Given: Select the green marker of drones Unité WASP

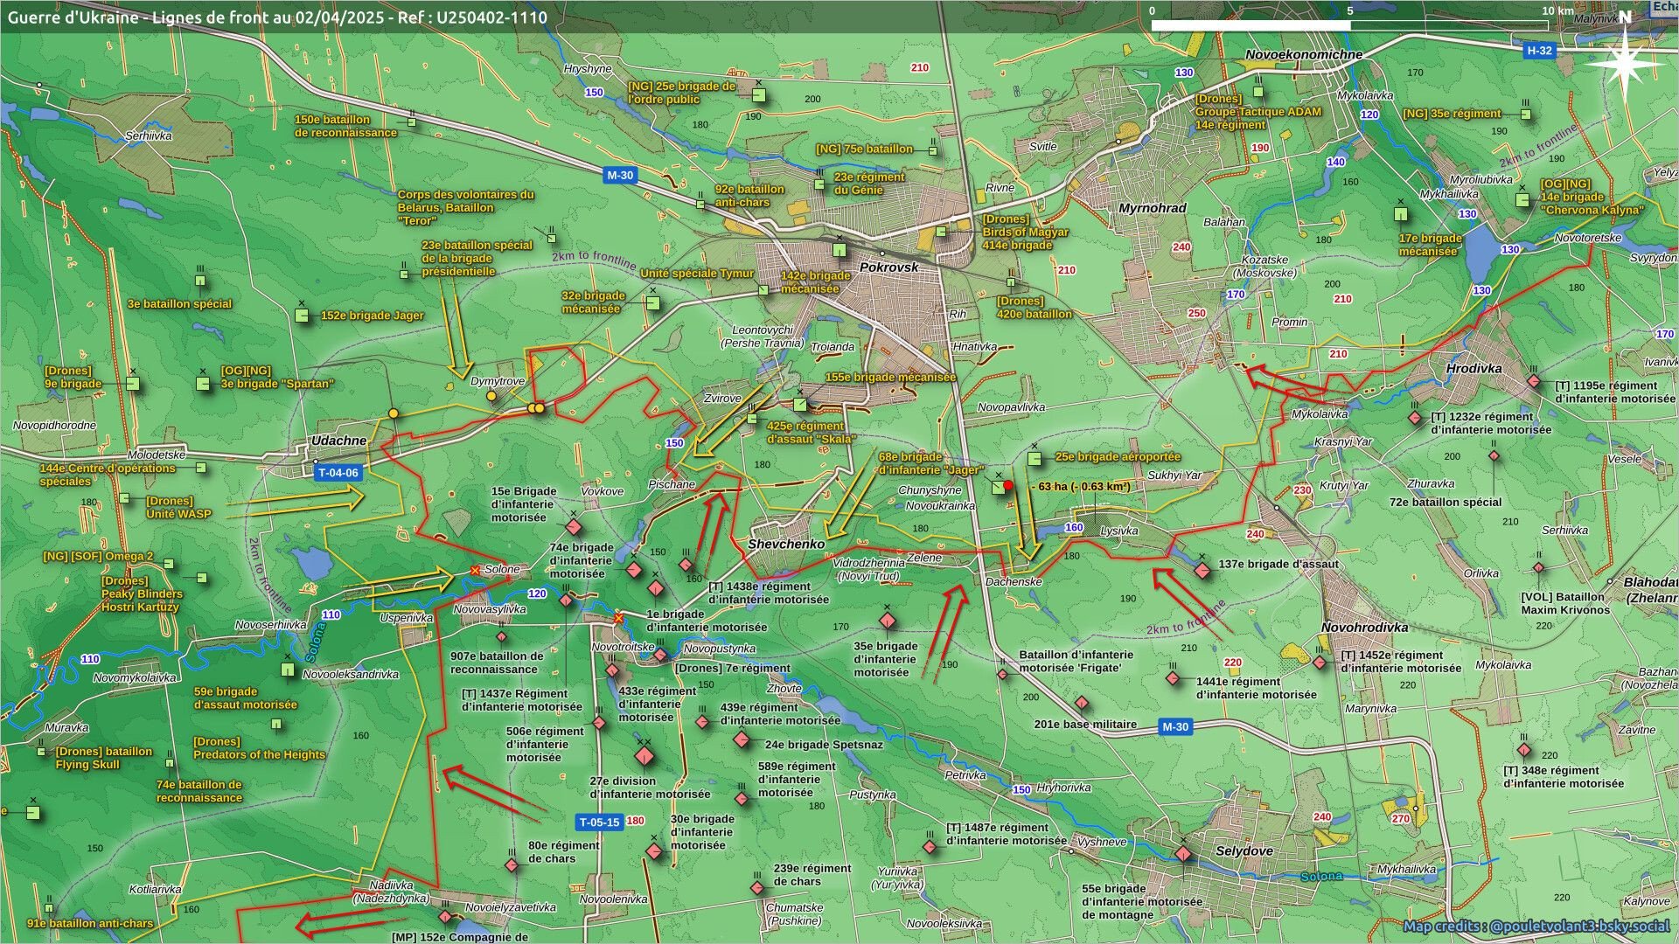Looking at the screenshot, I should pyautogui.click(x=124, y=499).
